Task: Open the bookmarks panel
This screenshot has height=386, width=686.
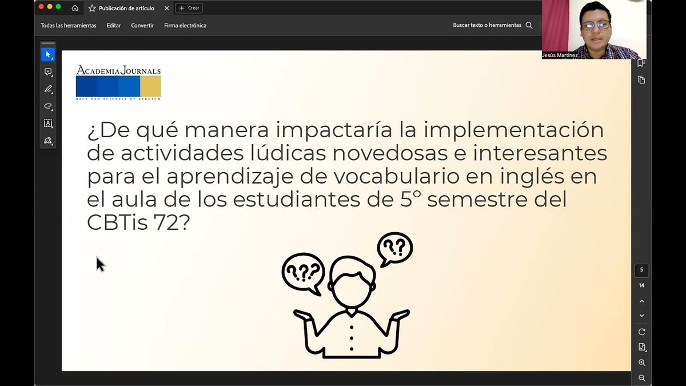Action: (641, 63)
